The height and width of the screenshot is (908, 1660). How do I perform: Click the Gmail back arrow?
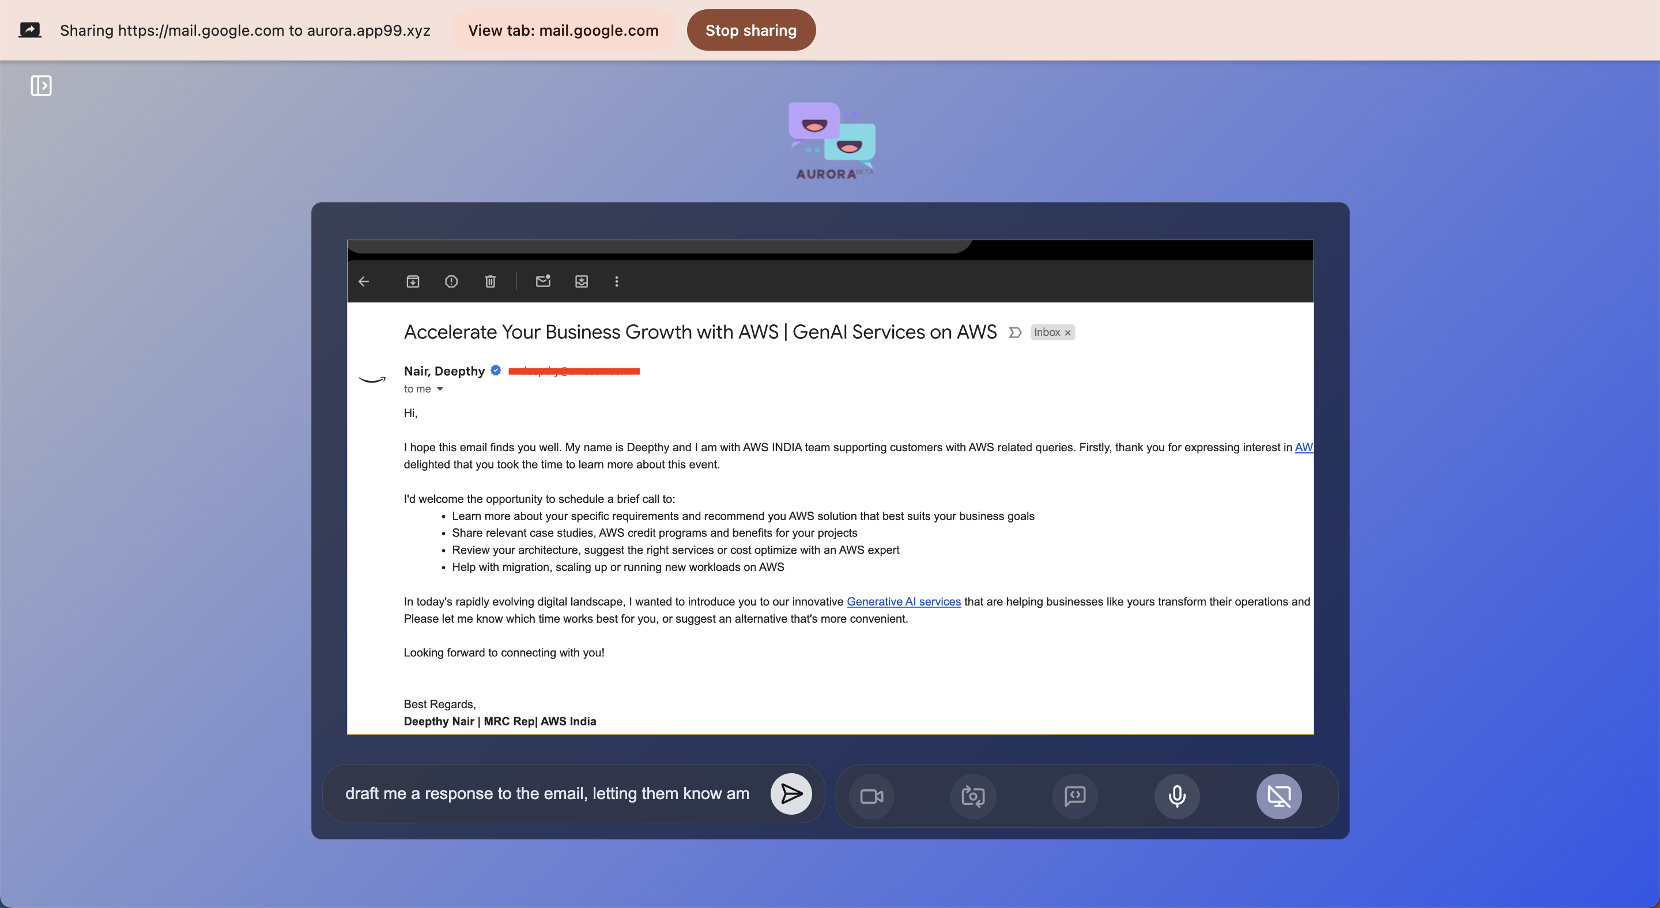pos(364,281)
